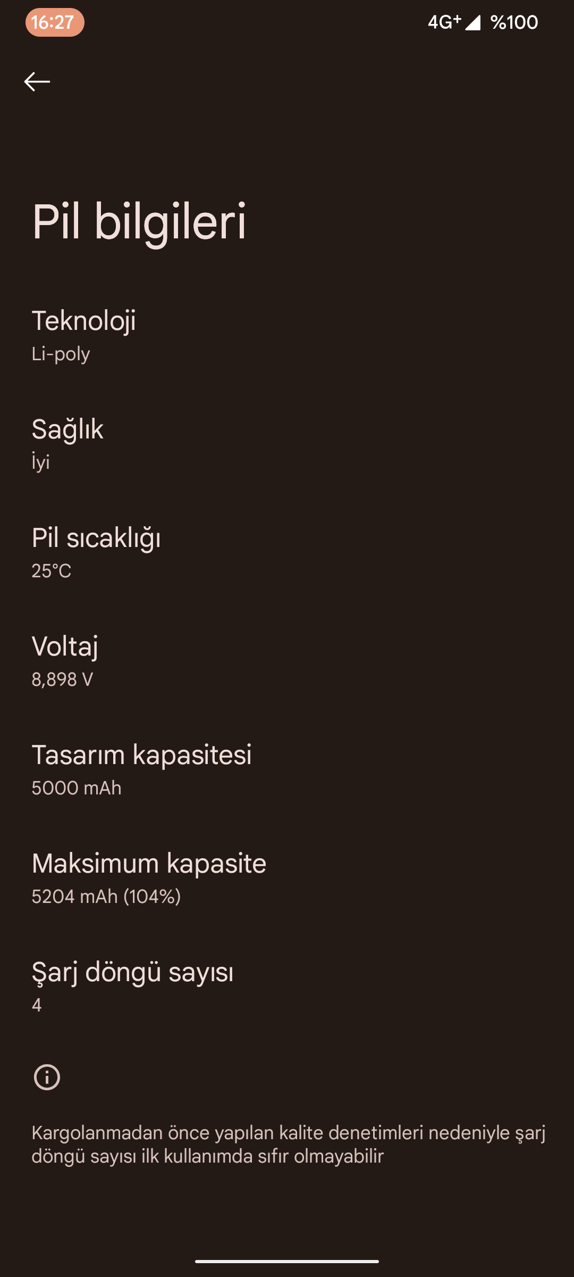Screen dimensions: 574x1277
Task: Tap the info circle icon
Action: [47, 1077]
